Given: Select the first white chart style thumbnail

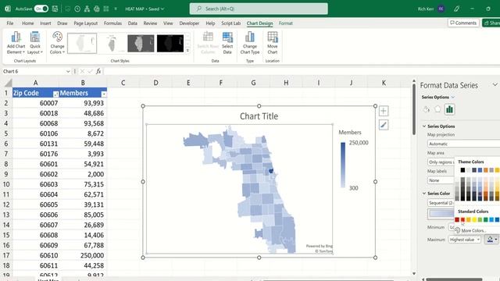Looking at the screenshot, I should [82, 43].
